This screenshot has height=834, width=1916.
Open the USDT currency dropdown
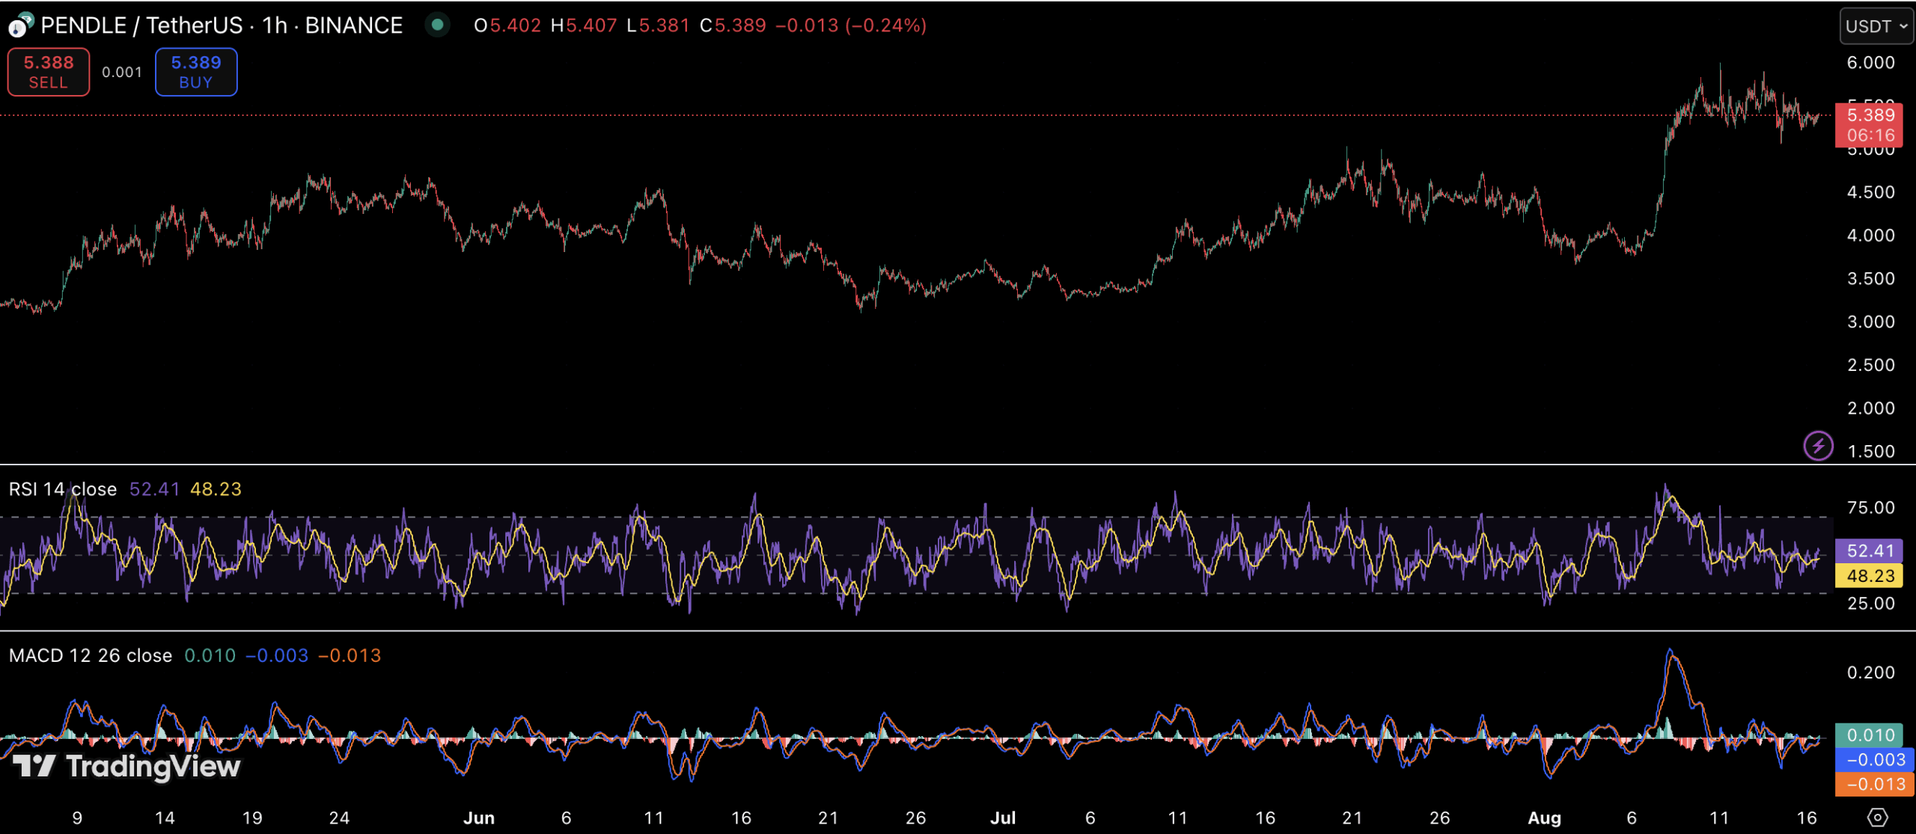(1876, 26)
